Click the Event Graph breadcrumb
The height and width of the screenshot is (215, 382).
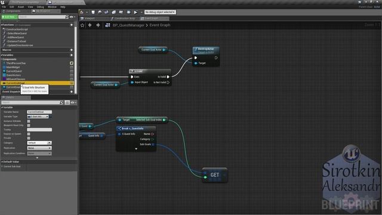[160, 25]
